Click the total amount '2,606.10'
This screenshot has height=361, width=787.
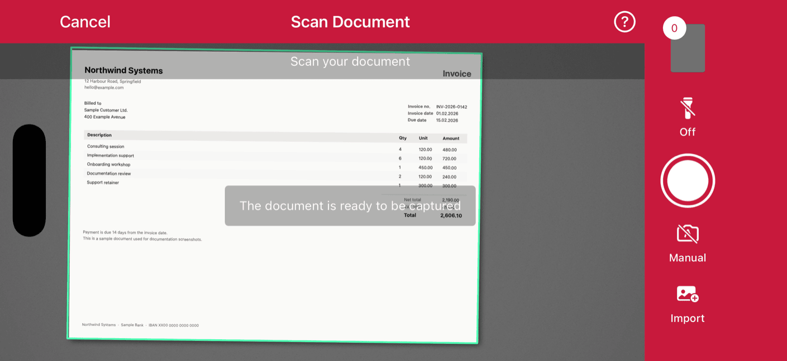pos(451,216)
